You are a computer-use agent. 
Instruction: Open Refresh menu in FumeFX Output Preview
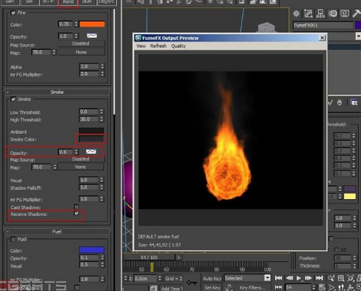[159, 46]
